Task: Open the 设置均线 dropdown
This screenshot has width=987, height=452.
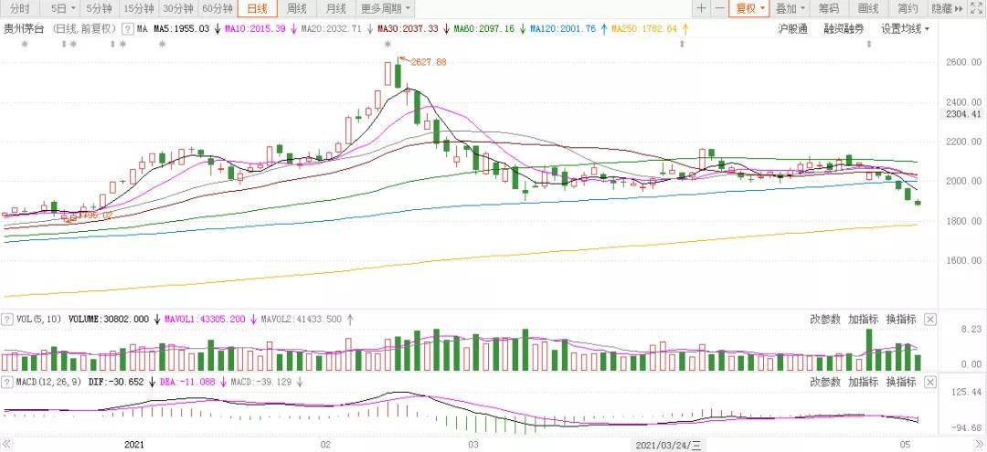Action: [905, 29]
